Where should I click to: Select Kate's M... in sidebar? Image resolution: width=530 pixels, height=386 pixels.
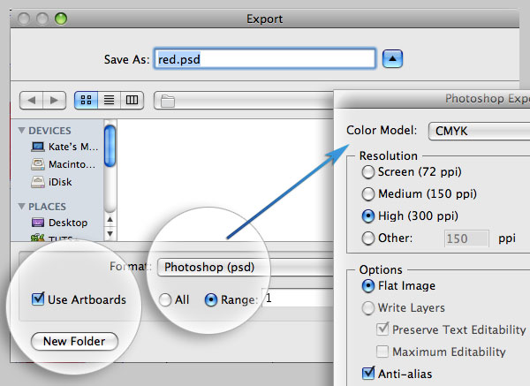point(64,147)
